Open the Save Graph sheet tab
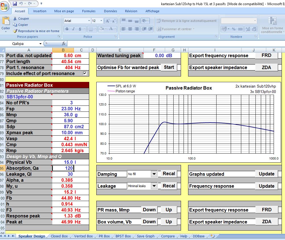This screenshot has width=285, height=240. coord(145,236)
